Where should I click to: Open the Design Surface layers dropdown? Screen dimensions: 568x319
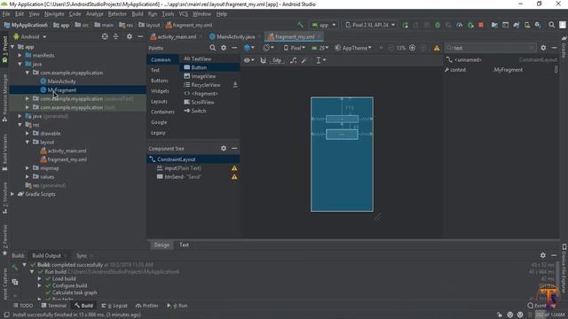(x=248, y=48)
